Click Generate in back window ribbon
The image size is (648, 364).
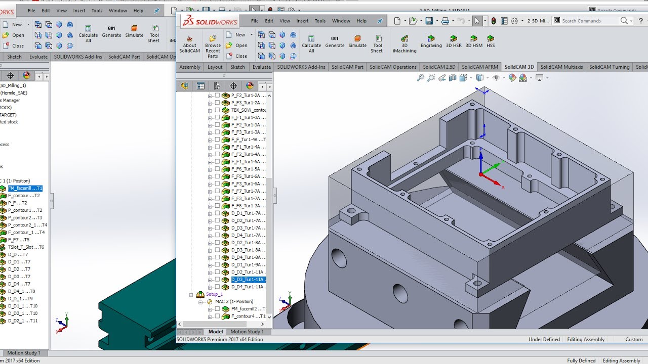[x=111, y=31]
